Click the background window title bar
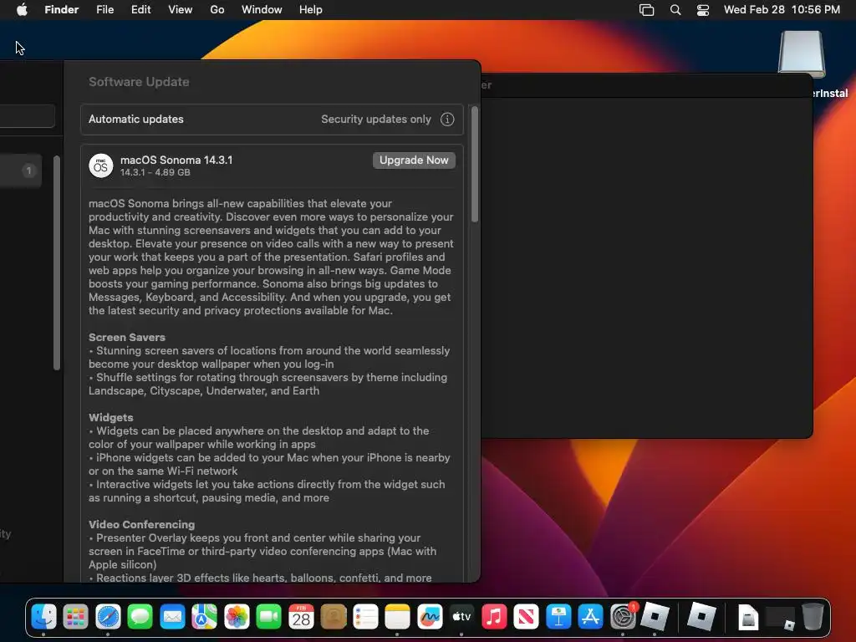Viewport: 856px width, 642px height. tap(647, 86)
